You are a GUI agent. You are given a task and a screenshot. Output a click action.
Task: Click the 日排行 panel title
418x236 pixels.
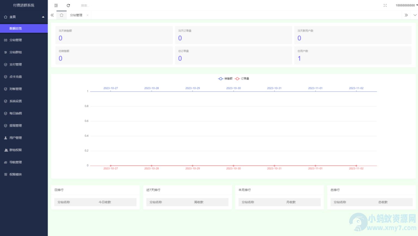point(59,190)
